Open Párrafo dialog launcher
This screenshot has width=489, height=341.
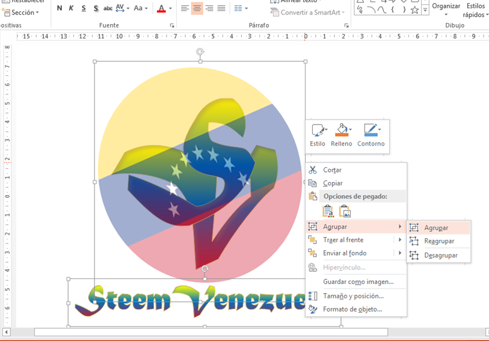tap(346, 25)
